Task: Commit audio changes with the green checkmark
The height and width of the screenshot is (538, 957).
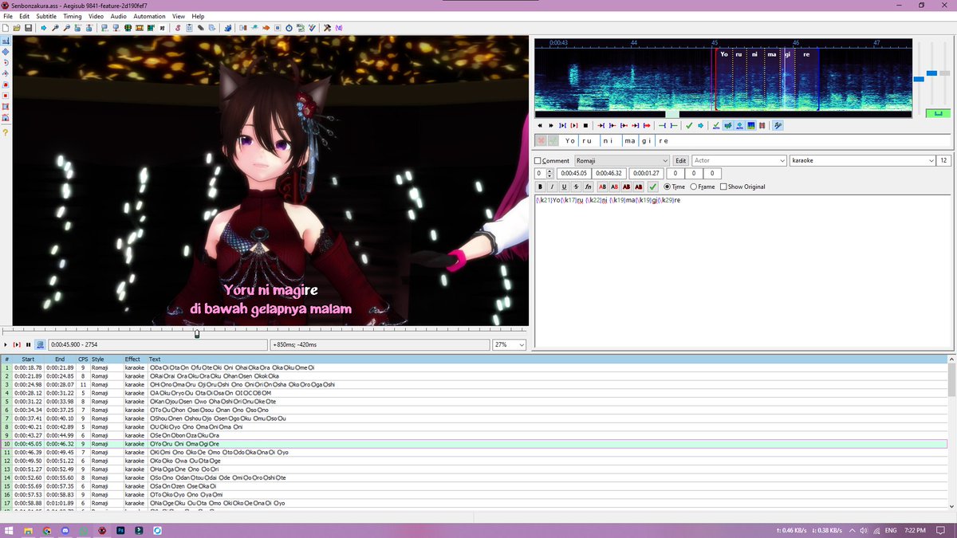Action: click(689, 125)
